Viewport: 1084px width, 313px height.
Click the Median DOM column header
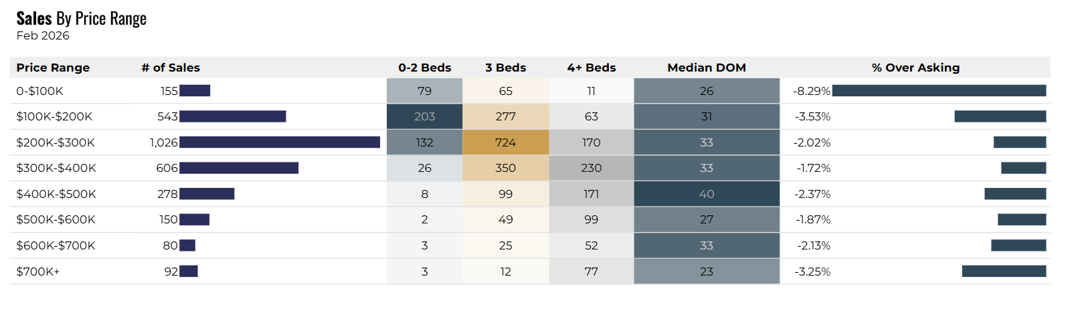click(706, 68)
